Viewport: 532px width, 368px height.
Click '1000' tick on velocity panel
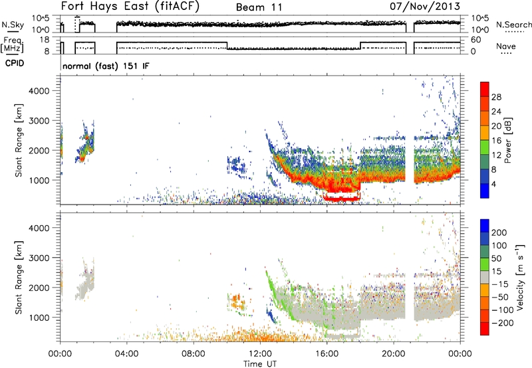[39, 318]
